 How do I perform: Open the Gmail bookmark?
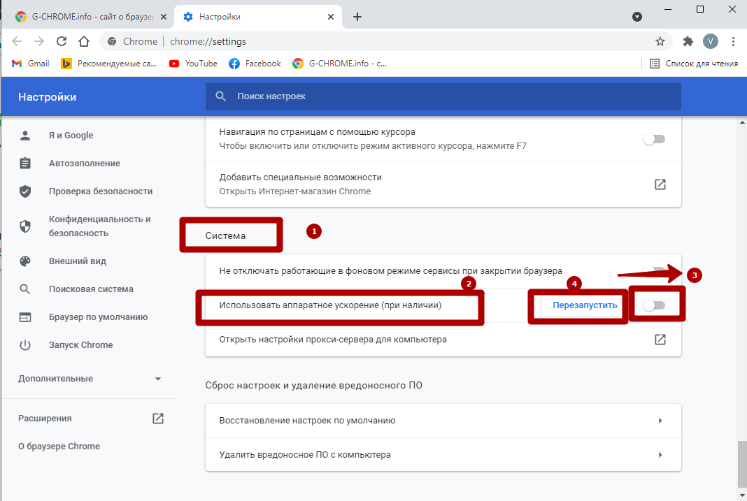point(31,64)
